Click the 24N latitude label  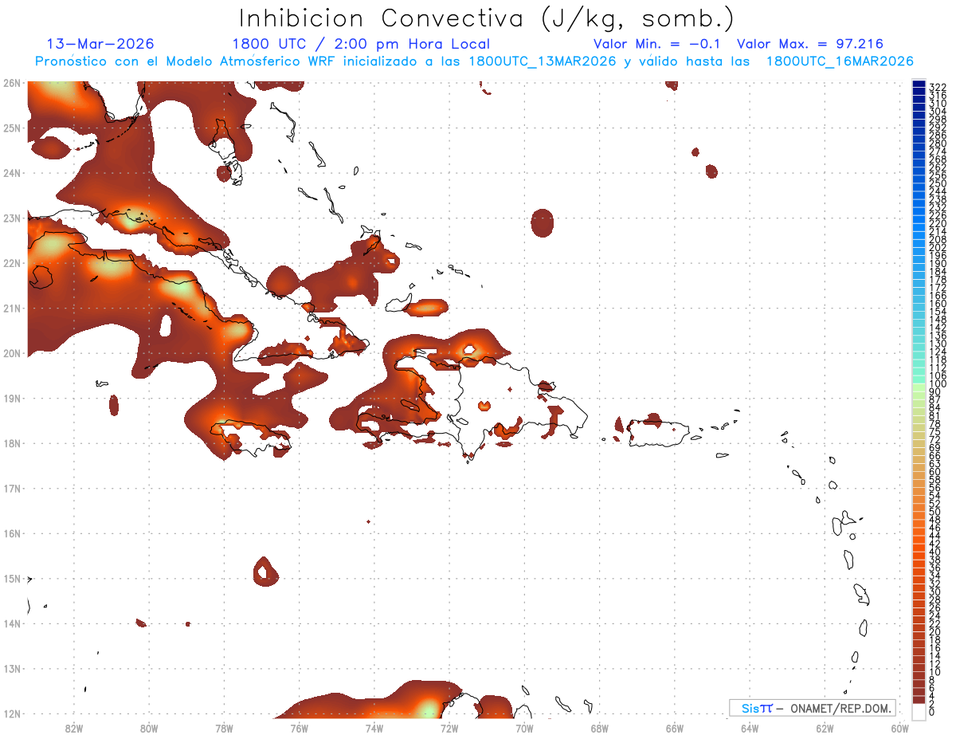click(11, 173)
